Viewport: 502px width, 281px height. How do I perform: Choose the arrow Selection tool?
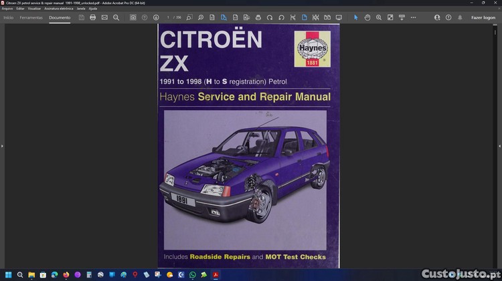coord(355,17)
